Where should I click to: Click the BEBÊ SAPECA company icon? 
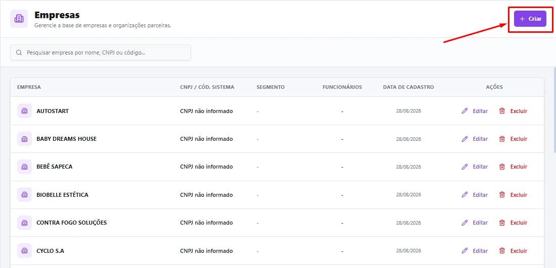click(24, 167)
